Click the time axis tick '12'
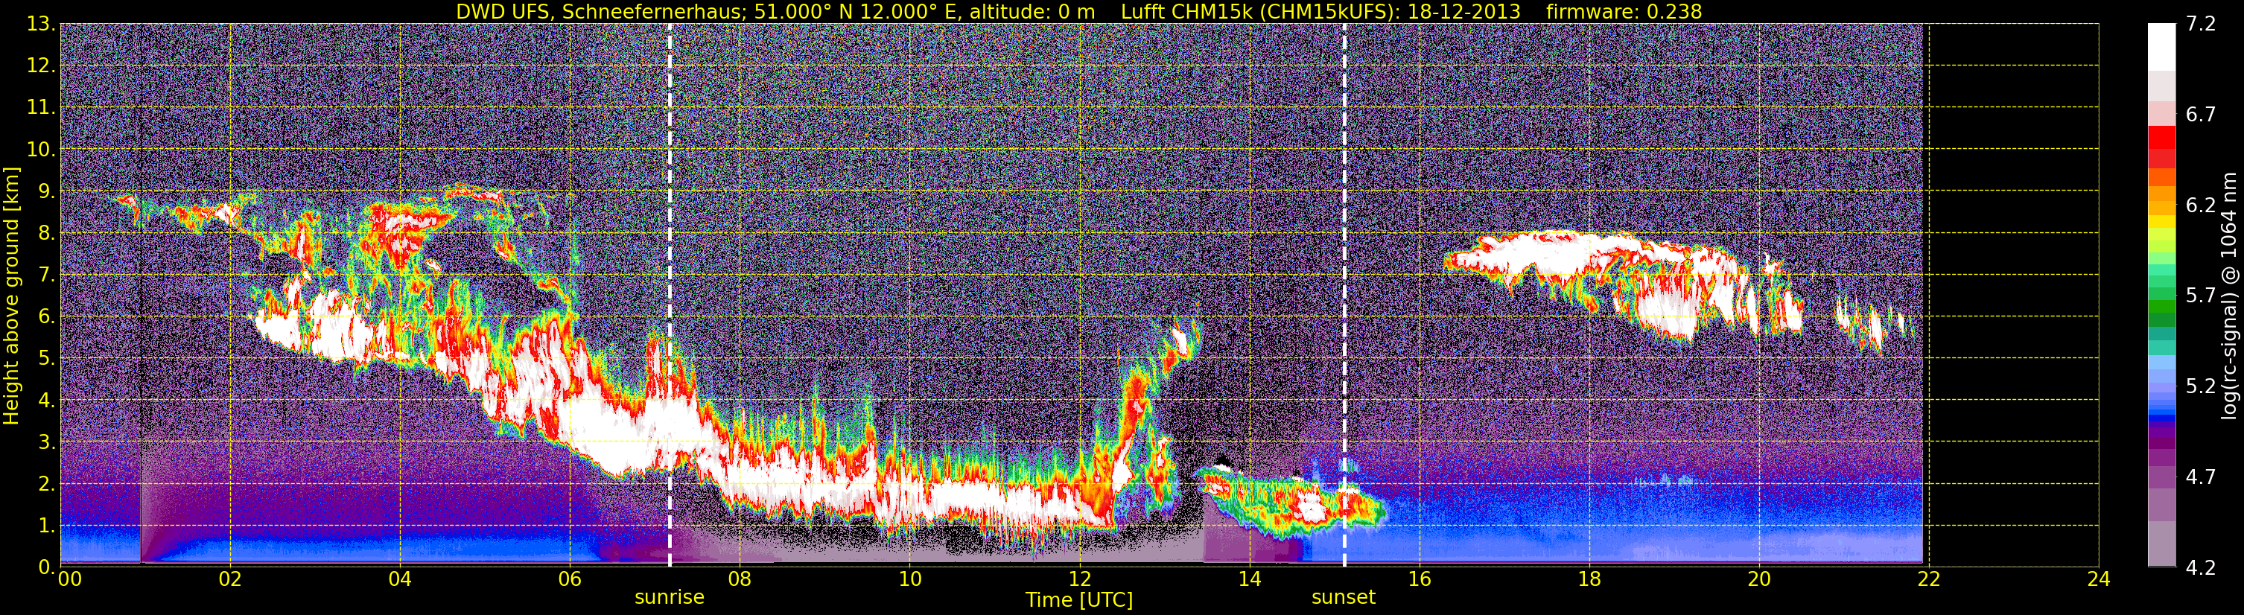The width and height of the screenshot is (2244, 615). (1079, 579)
